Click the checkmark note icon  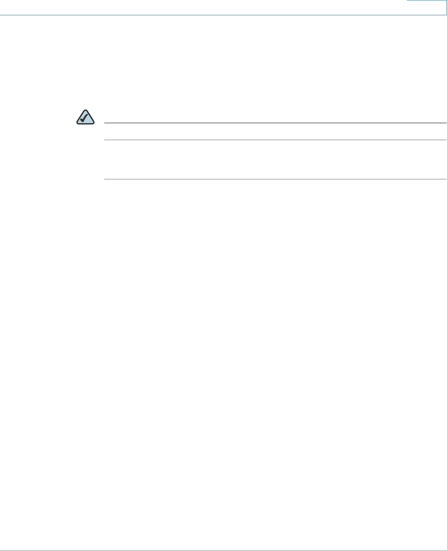[x=85, y=117]
